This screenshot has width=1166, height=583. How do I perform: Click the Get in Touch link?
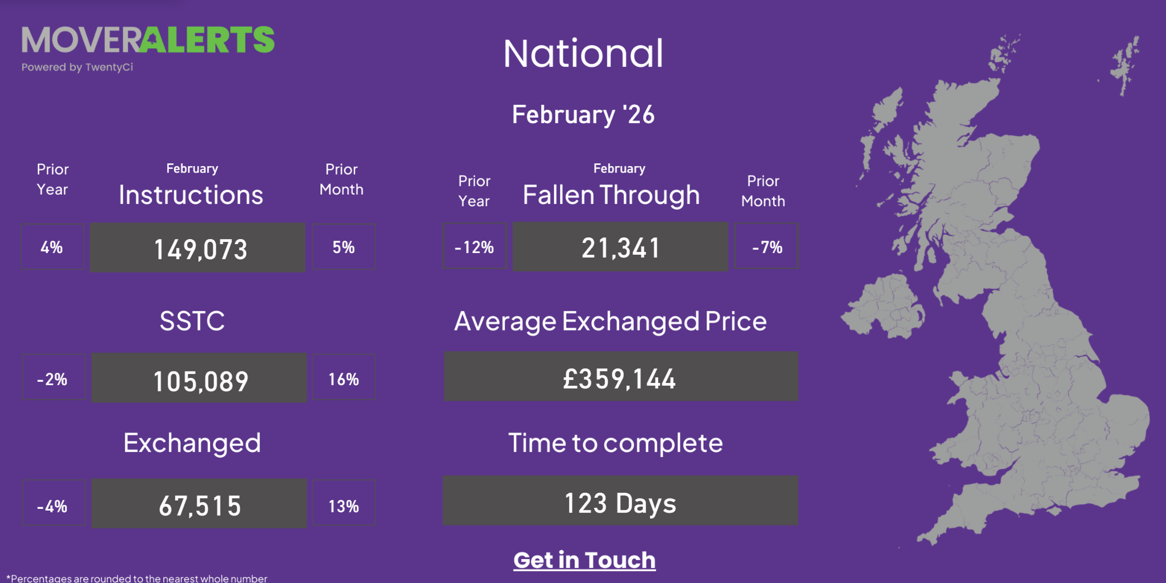pyautogui.click(x=584, y=560)
